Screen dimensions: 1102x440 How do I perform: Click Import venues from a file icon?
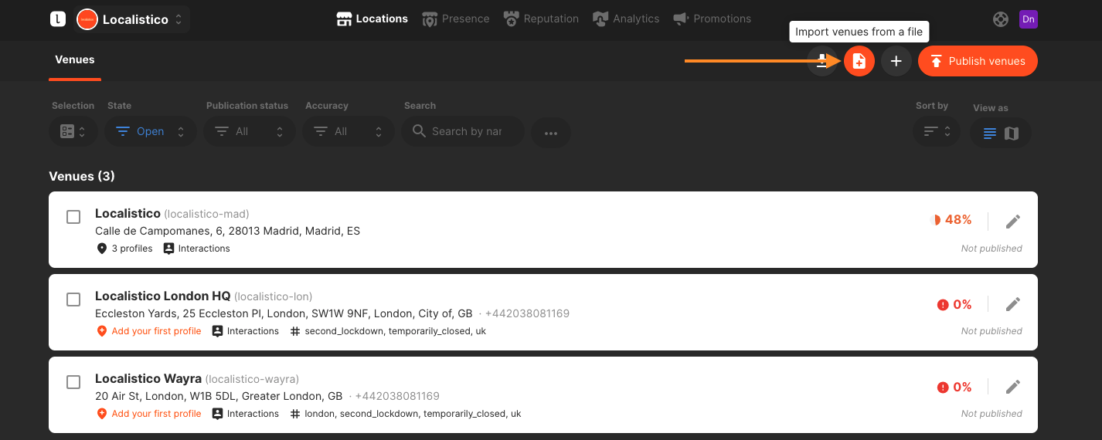(x=859, y=61)
